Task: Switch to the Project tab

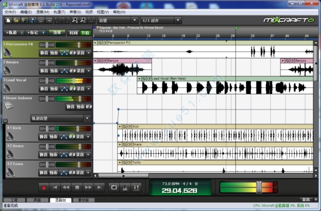Action: [14, 200]
